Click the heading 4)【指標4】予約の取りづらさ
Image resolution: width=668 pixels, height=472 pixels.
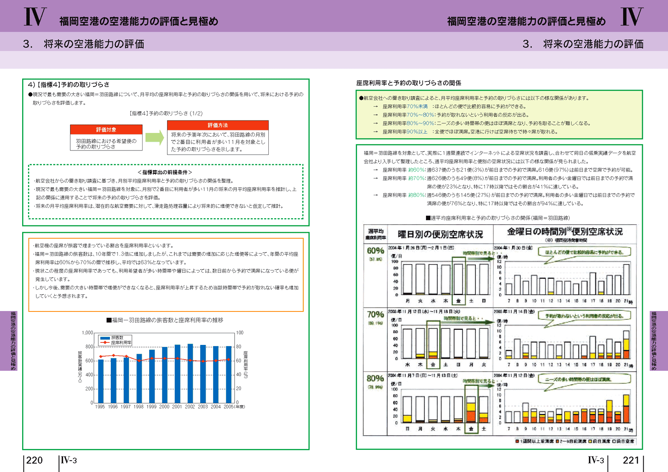coord(69,84)
